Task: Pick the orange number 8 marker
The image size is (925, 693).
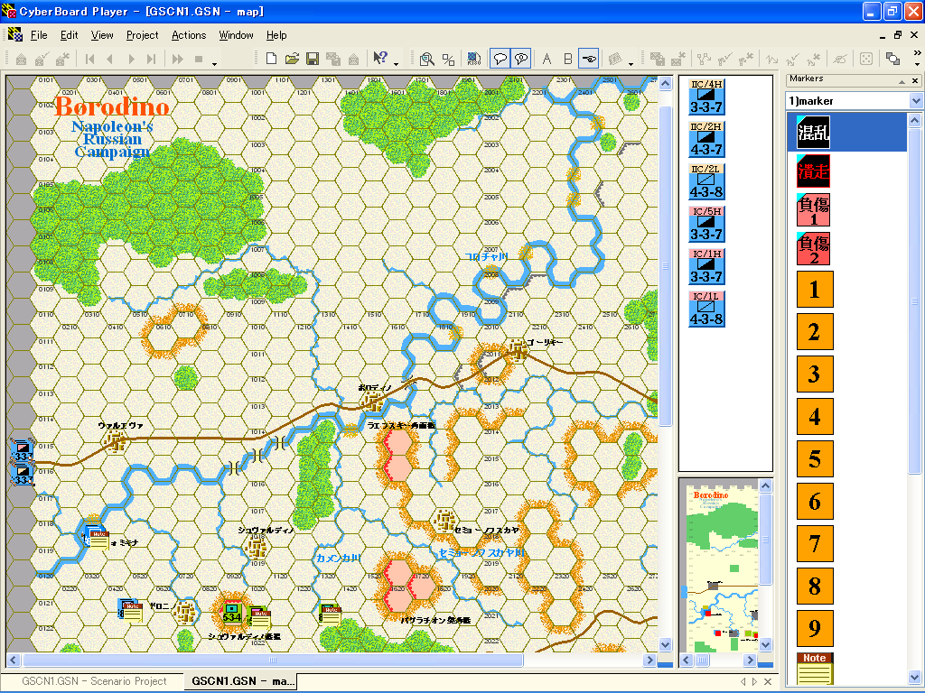Action: point(815,587)
